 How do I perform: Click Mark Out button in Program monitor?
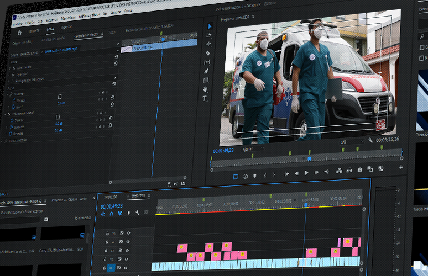click(x=274, y=174)
